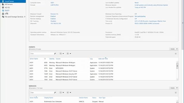Sort Events by Server Name
This screenshot has height=103, width=184.
[x=34, y=59]
